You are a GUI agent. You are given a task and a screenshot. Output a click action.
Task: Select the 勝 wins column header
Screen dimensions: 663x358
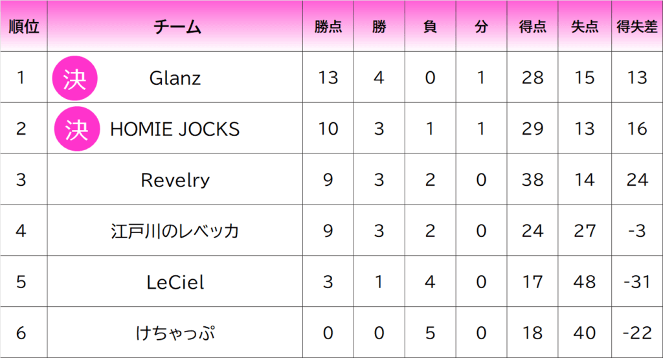point(379,27)
